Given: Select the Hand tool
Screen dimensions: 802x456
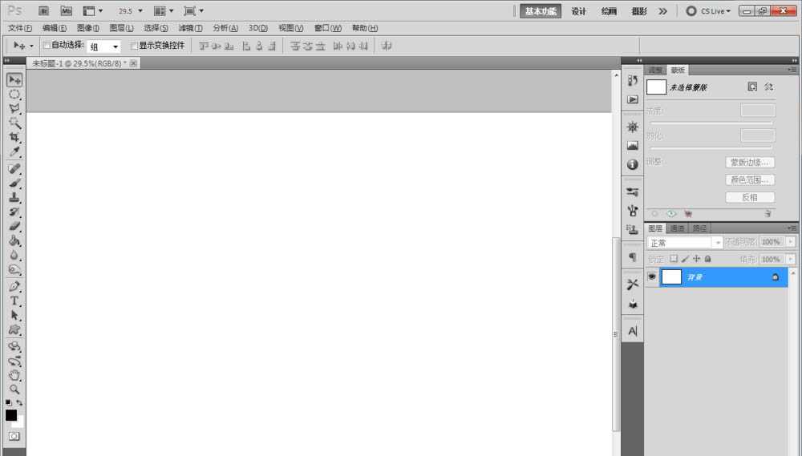Looking at the screenshot, I should coord(14,375).
